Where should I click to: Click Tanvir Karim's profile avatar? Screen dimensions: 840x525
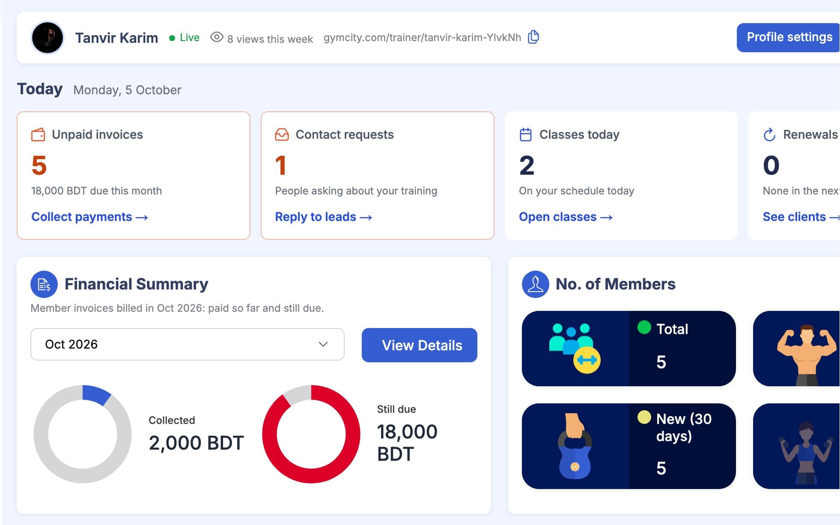coord(48,38)
